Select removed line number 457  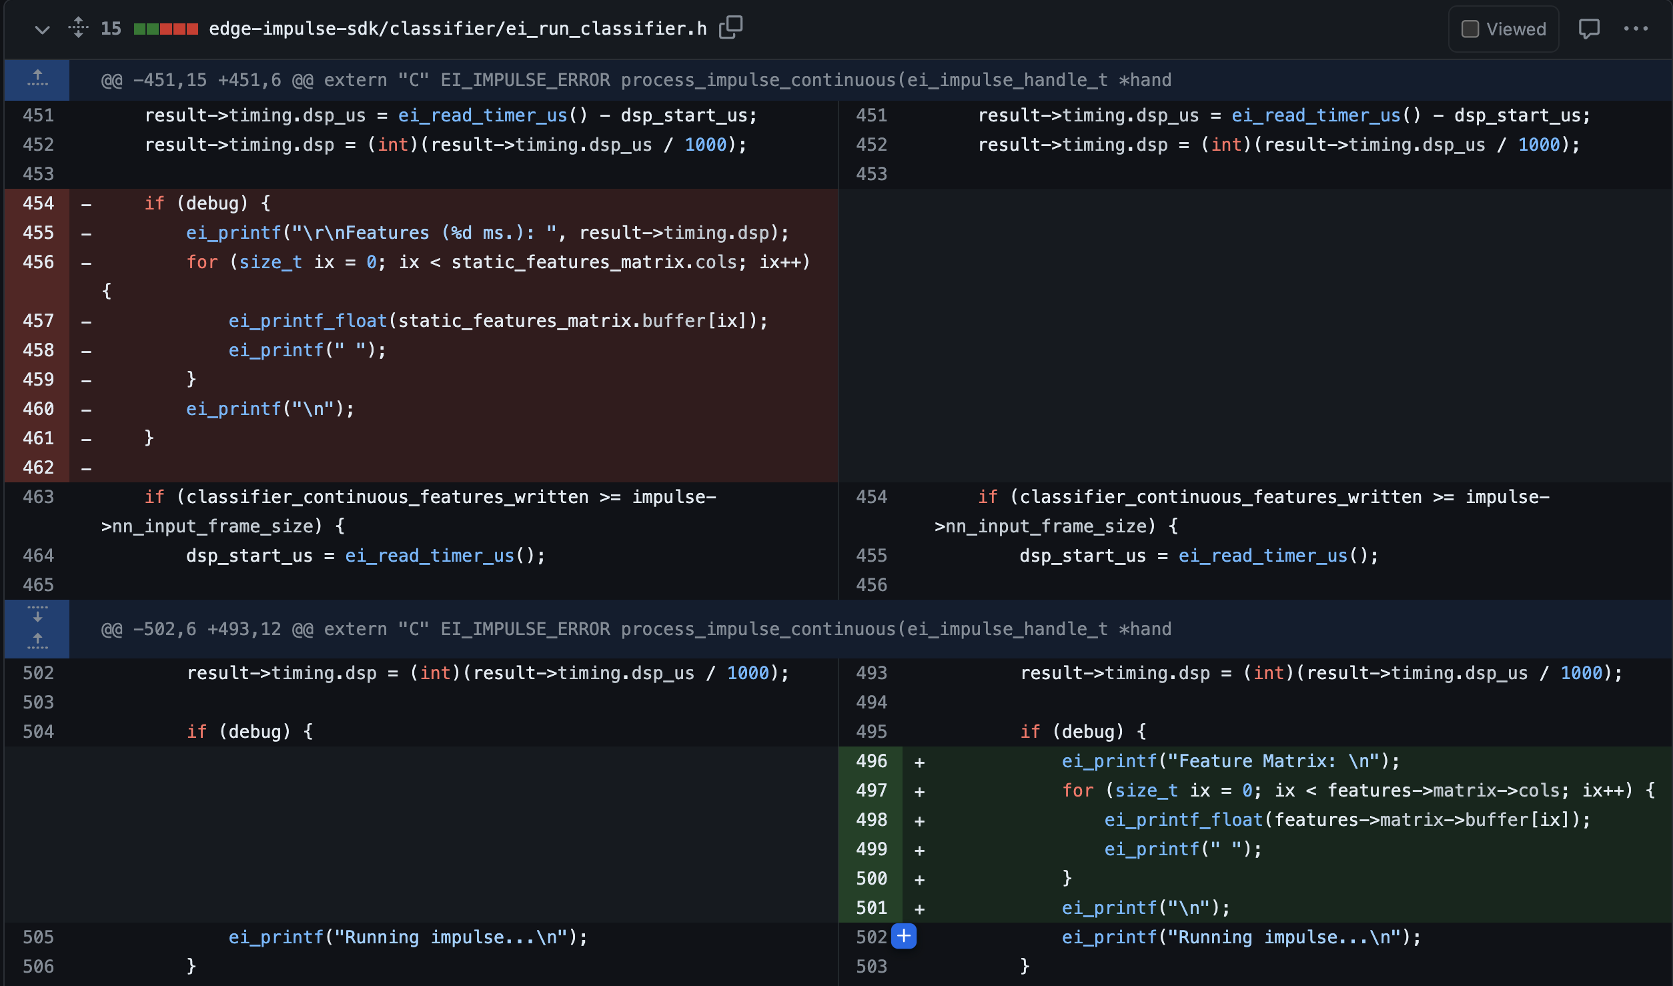(x=38, y=321)
